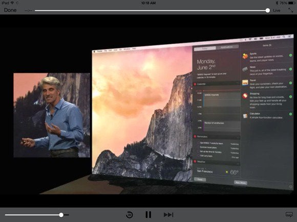Add the Shopping widget via green plus
This screenshot has width=297, height=222.
coord(290,96)
